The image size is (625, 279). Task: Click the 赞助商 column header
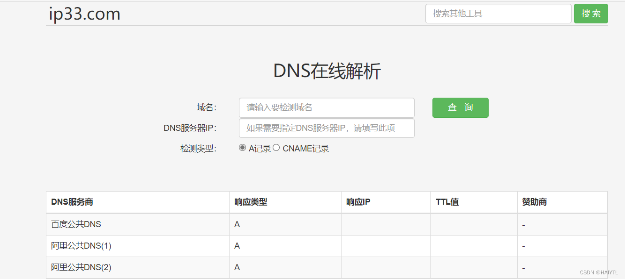tap(562, 202)
